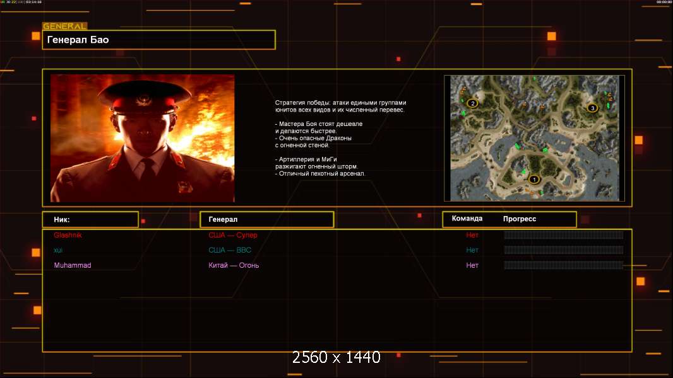Viewport: 673px width, 378px height.
Task: Click the Команда column header
Action: coord(467,219)
